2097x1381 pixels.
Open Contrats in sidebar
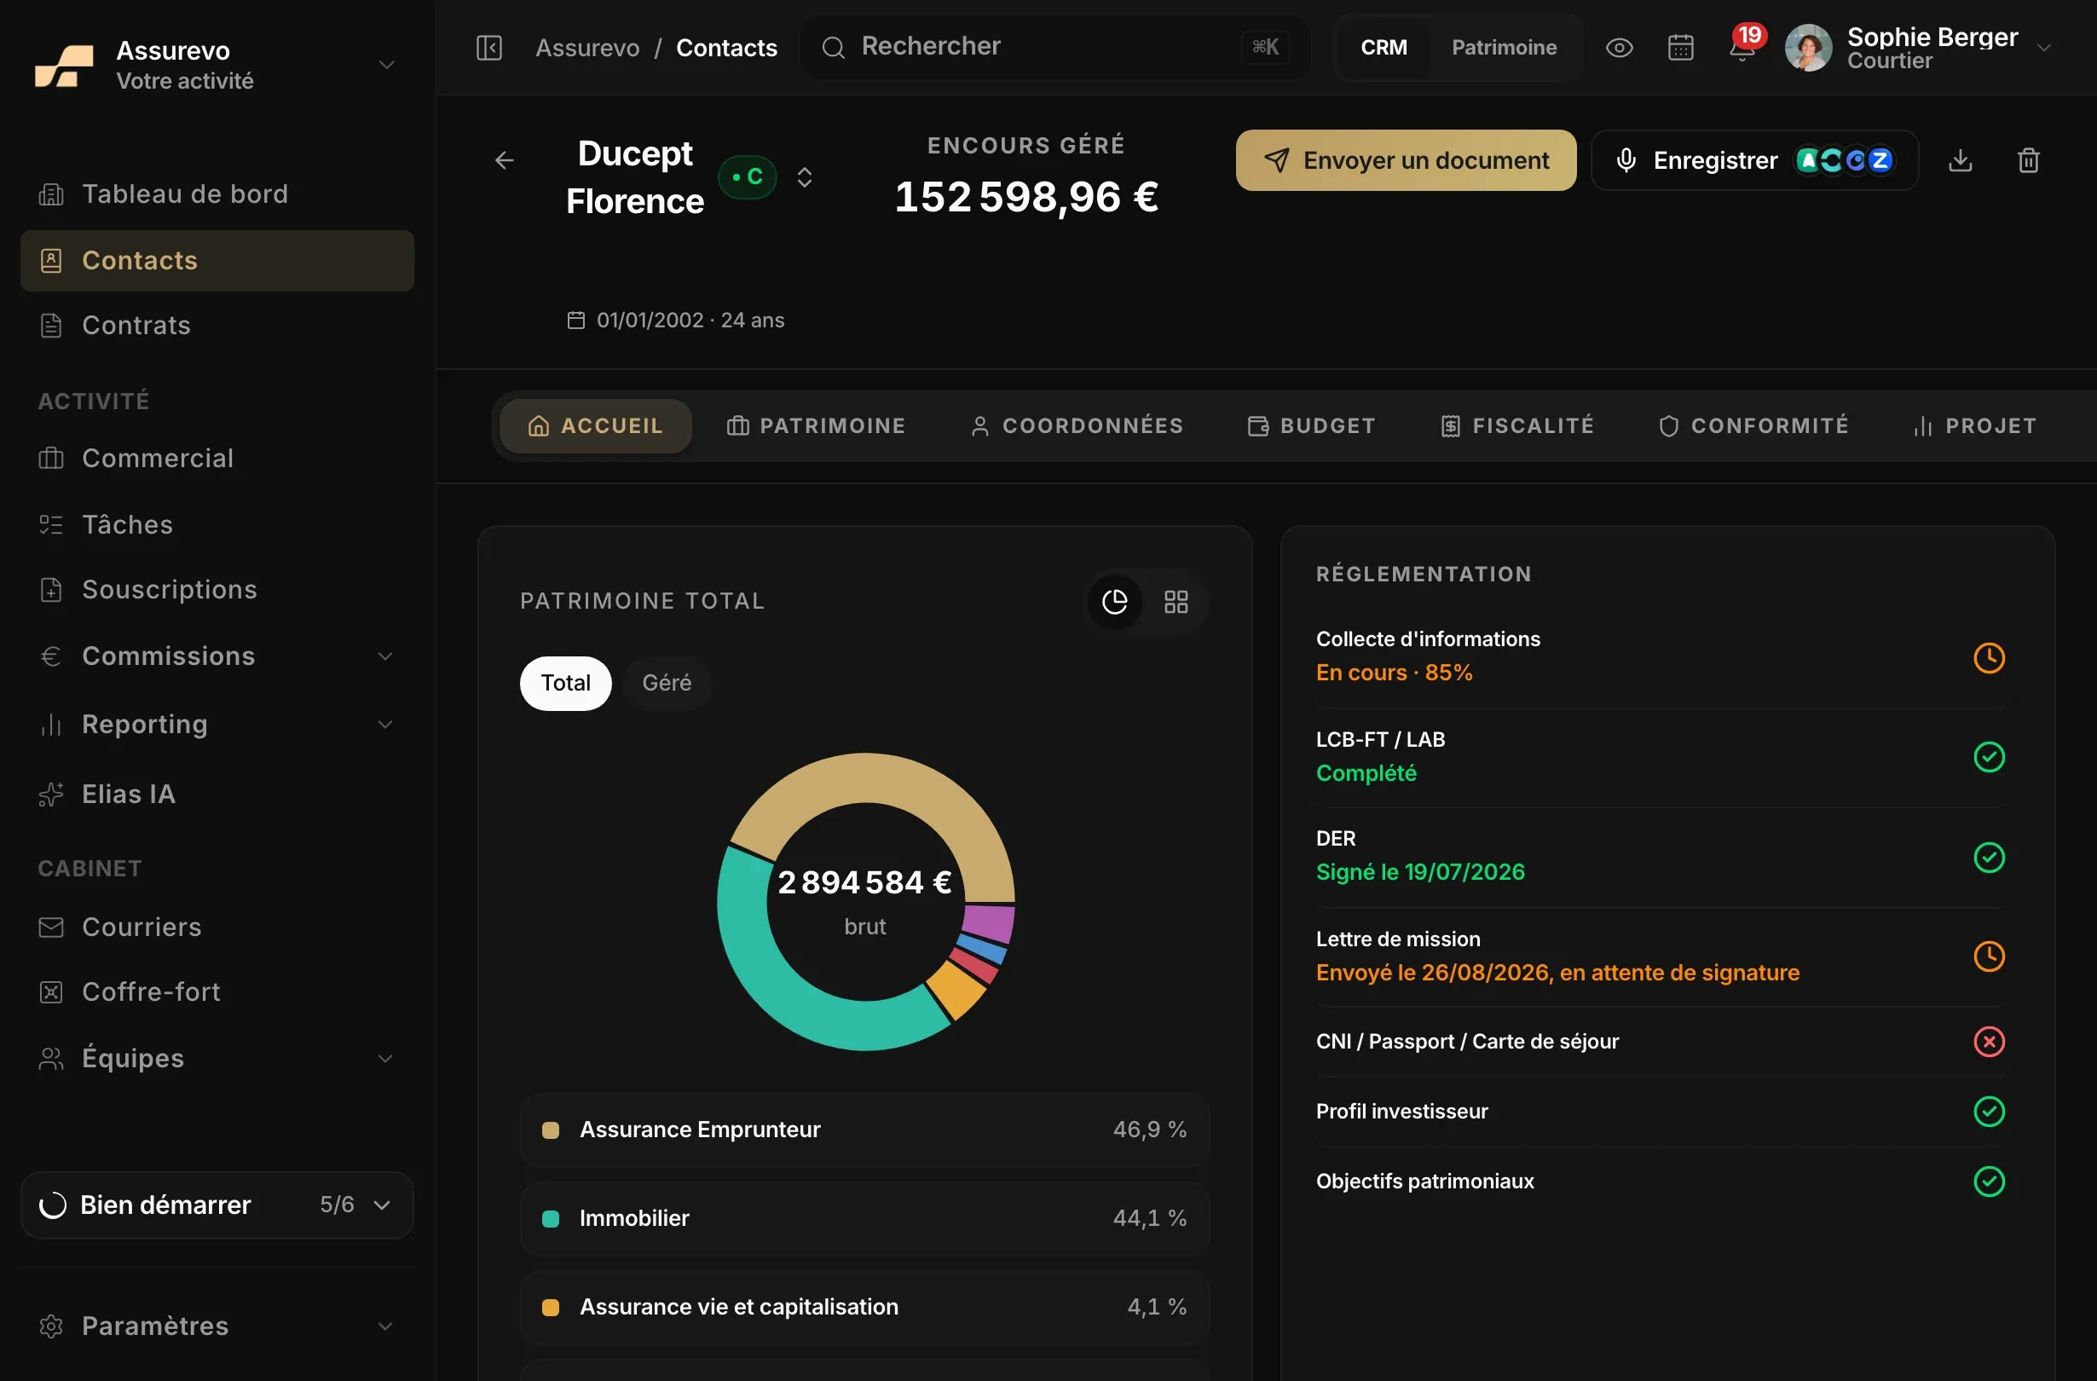[x=217, y=325]
